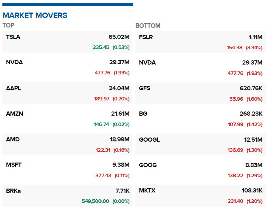Select MKTX price 231.40

[x=236, y=201]
